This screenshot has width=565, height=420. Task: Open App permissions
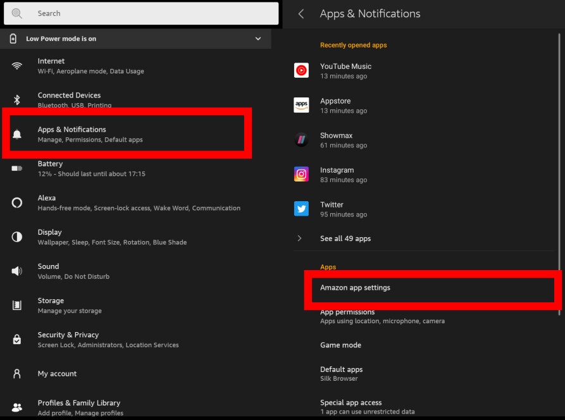pyautogui.click(x=424, y=316)
